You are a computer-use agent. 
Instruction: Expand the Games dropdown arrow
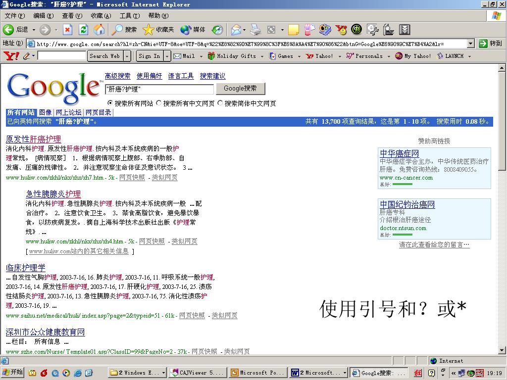(x=299, y=56)
